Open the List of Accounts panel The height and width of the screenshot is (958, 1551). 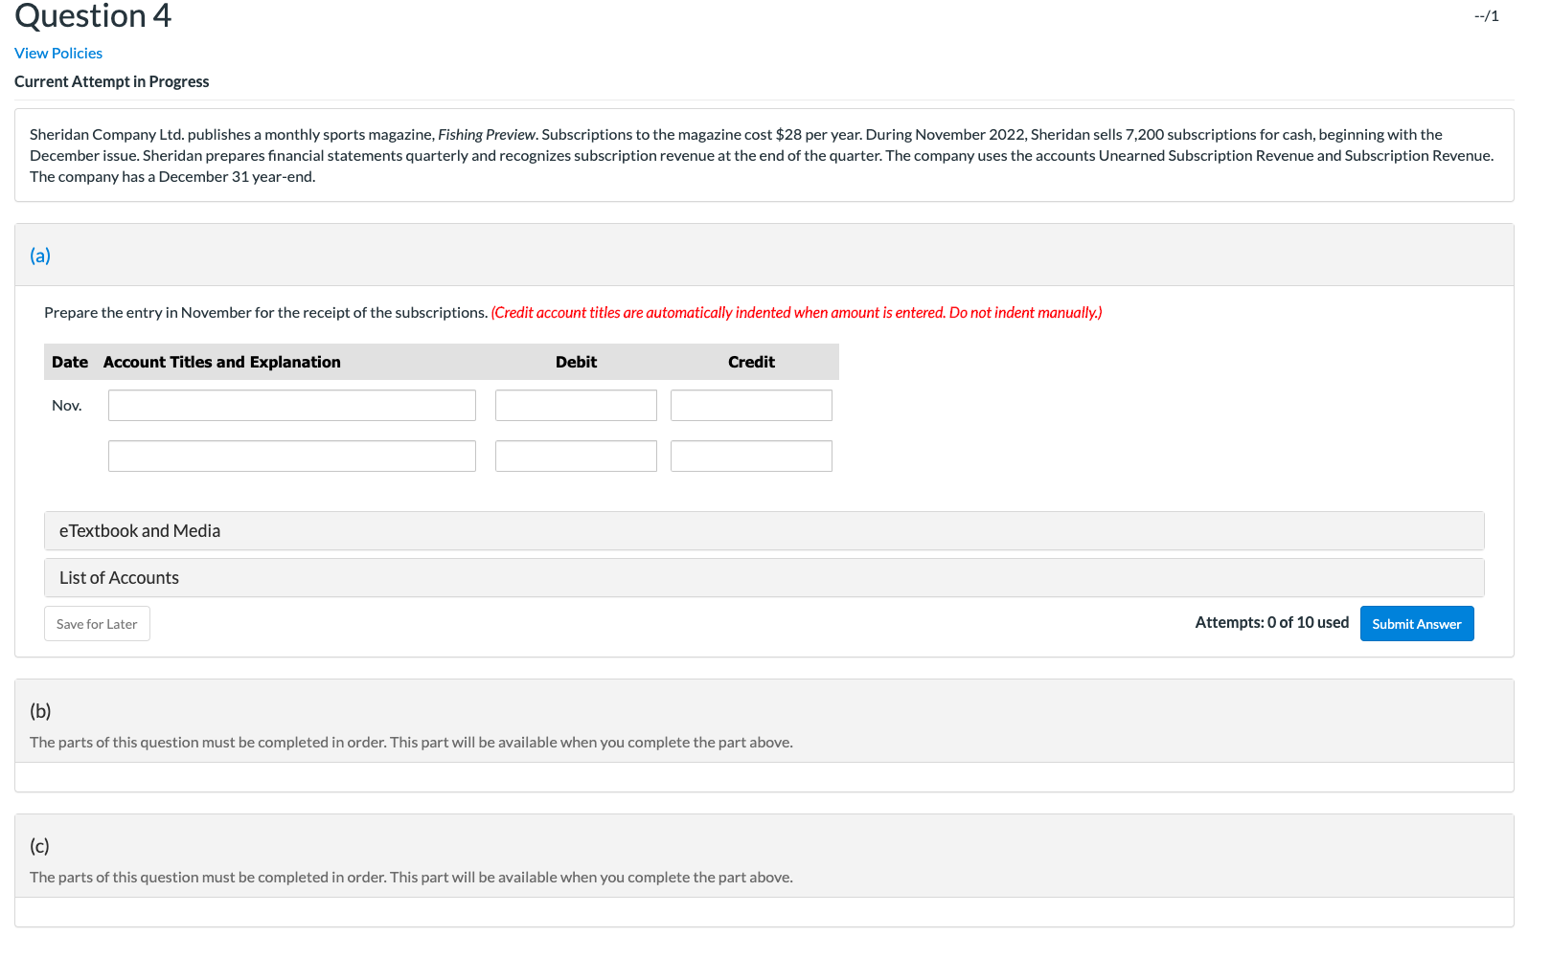[119, 577]
